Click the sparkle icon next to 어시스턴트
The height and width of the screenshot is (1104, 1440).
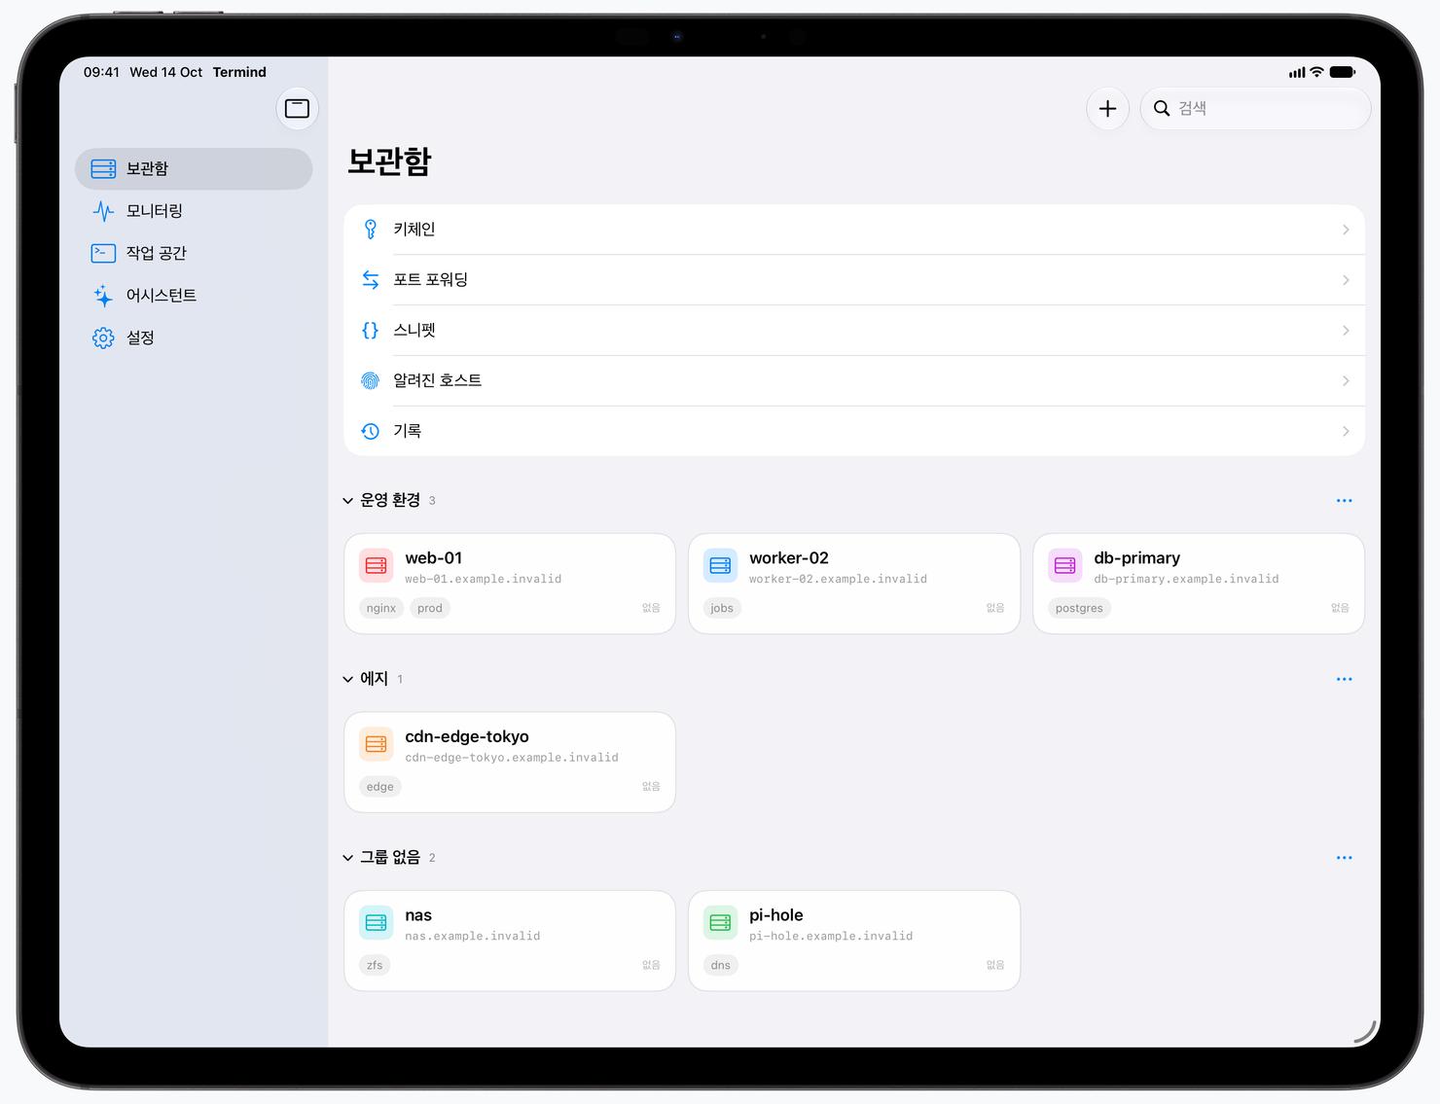coord(103,296)
